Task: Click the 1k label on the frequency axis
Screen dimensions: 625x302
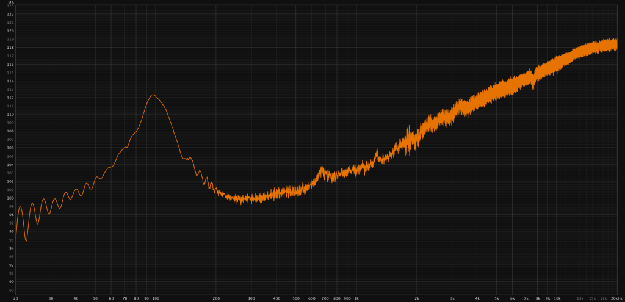Action: [356, 299]
